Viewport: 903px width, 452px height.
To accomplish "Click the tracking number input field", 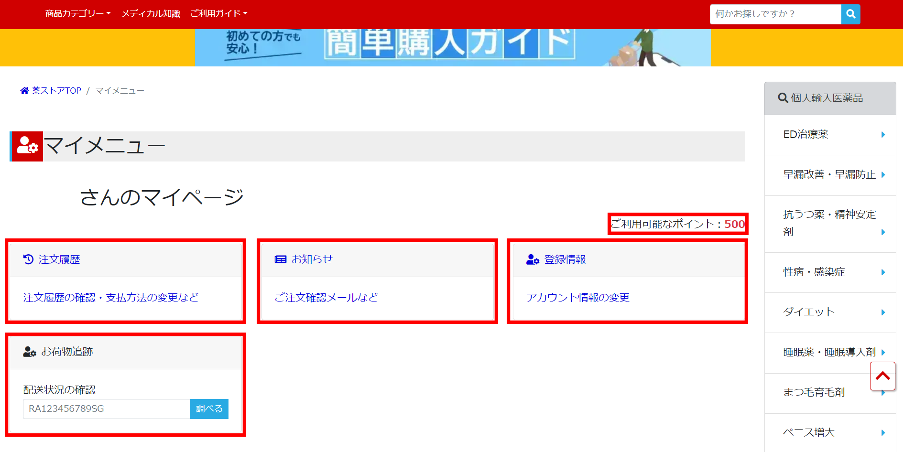I will point(106,409).
